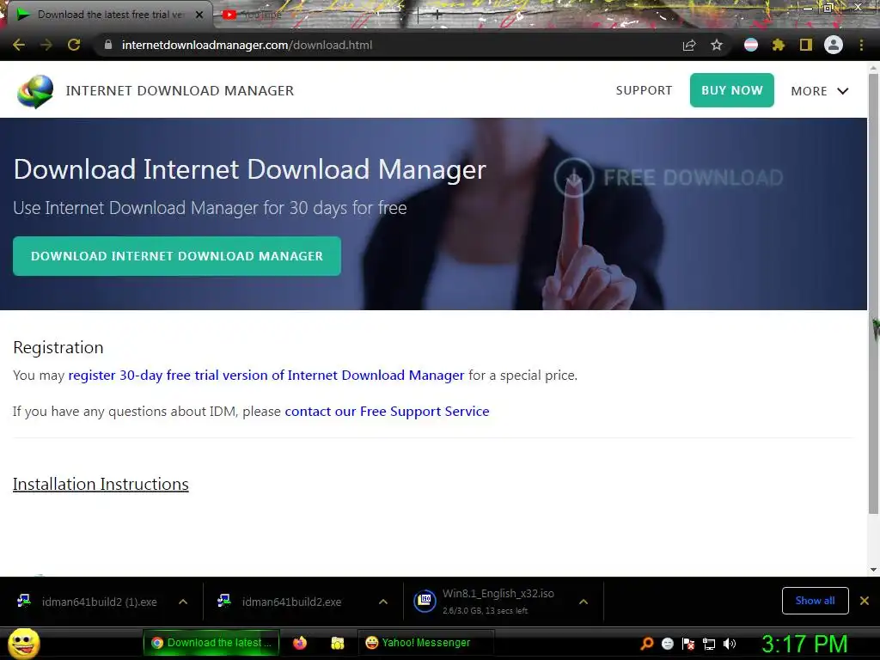The width and height of the screenshot is (880, 660).
Task: Click Show all downloads
Action: (x=815, y=601)
